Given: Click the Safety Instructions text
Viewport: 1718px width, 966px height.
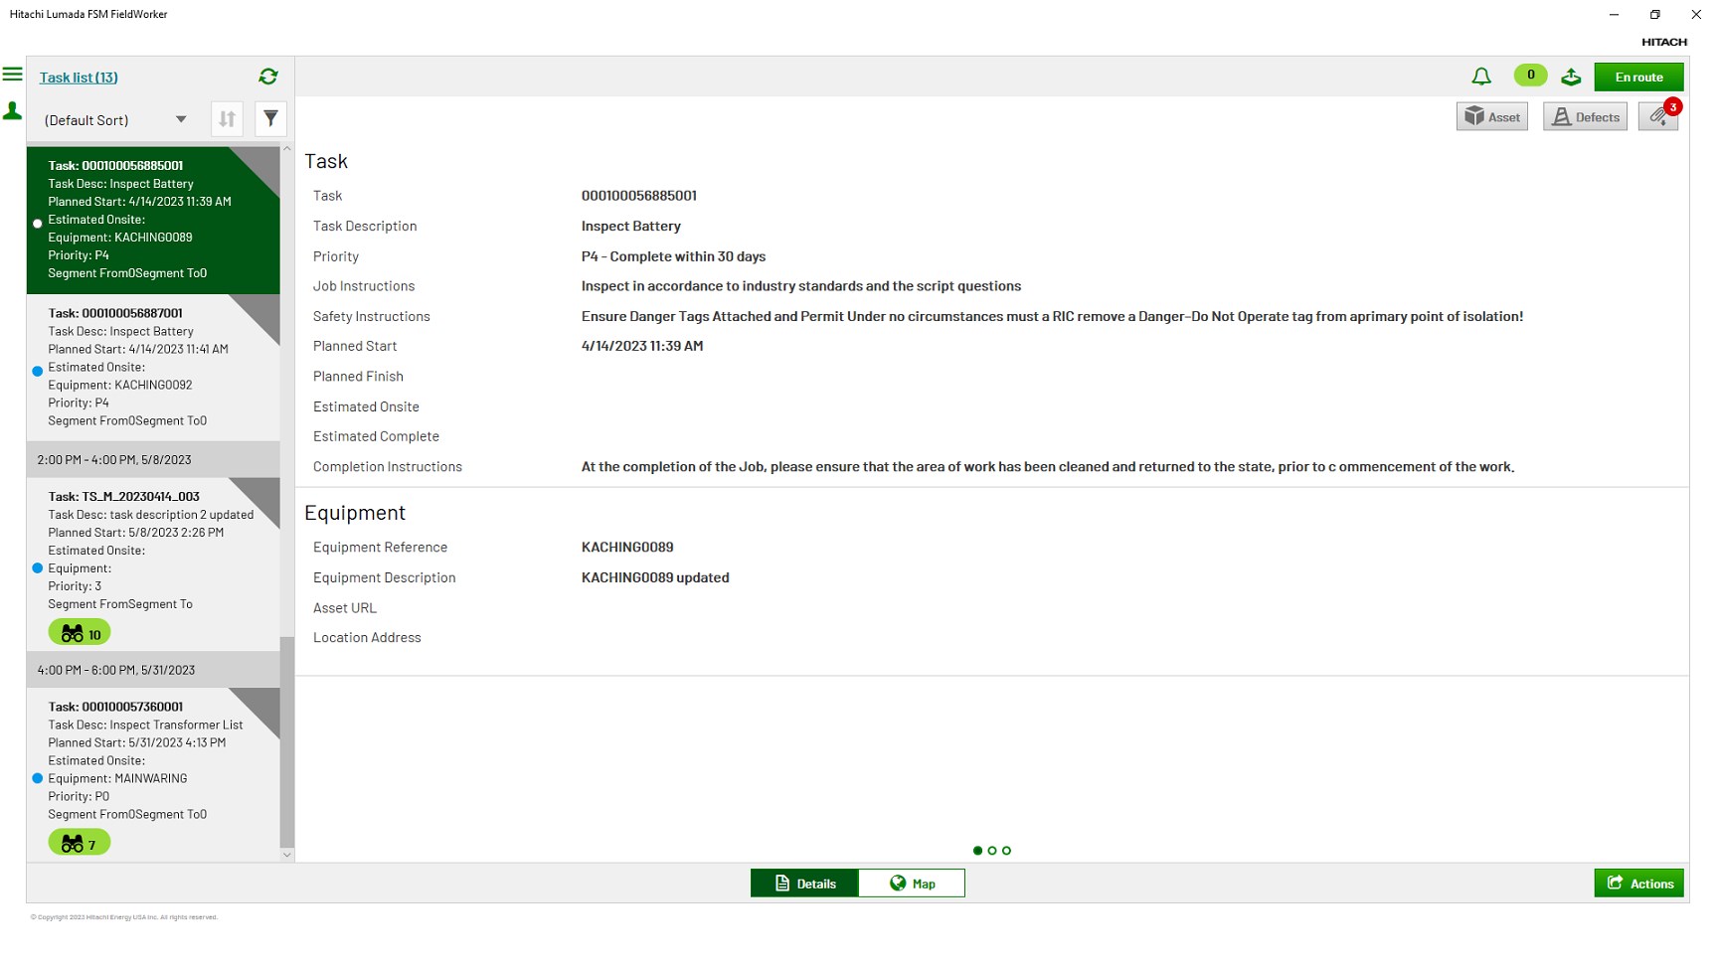Looking at the screenshot, I should pyautogui.click(x=1052, y=316).
